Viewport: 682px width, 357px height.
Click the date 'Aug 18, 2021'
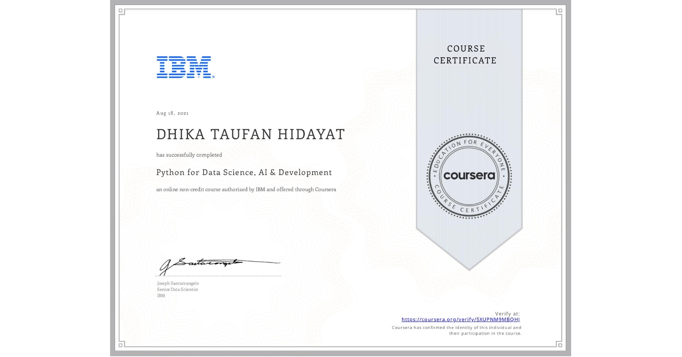pyautogui.click(x=172, y=113)
